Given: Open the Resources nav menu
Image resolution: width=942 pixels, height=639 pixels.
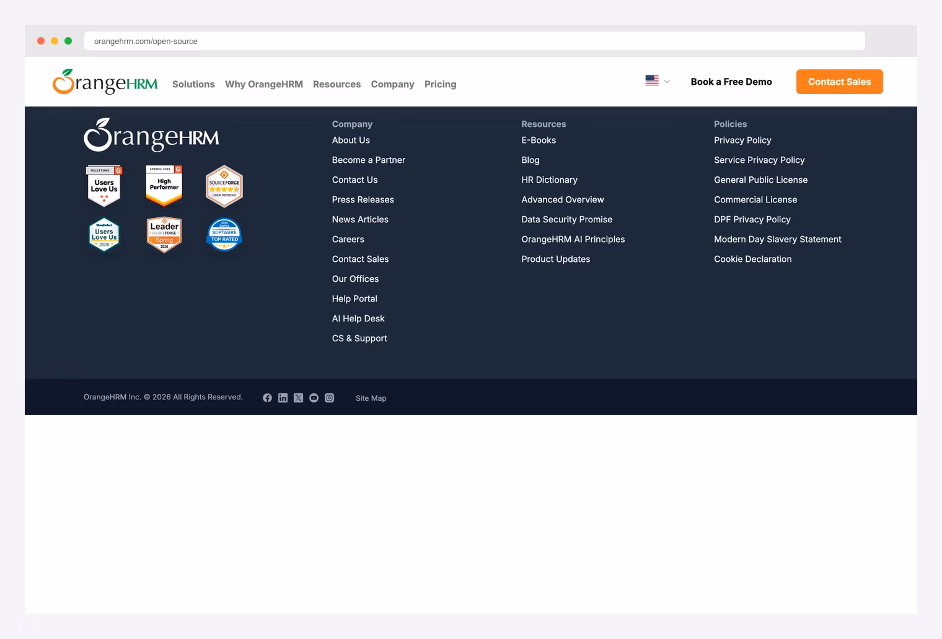Looking at the screenshot, I should (x=337, y=84).
